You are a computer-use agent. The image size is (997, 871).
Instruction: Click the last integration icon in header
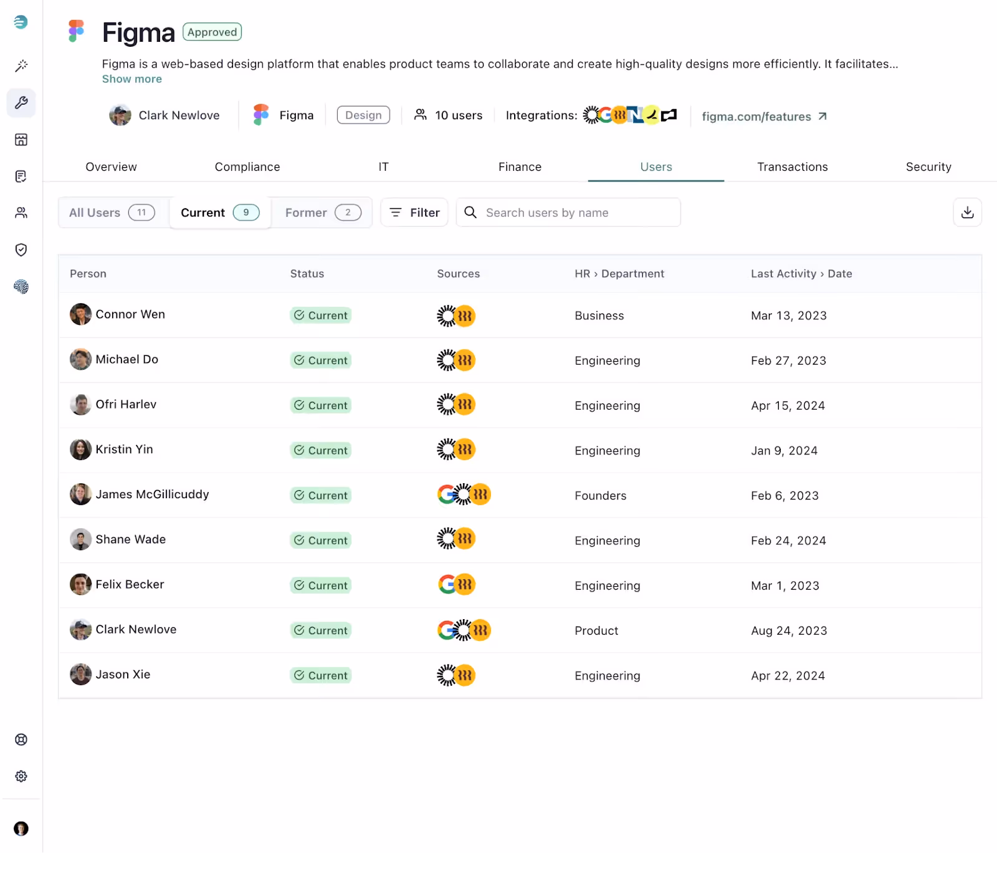point(669,115)
